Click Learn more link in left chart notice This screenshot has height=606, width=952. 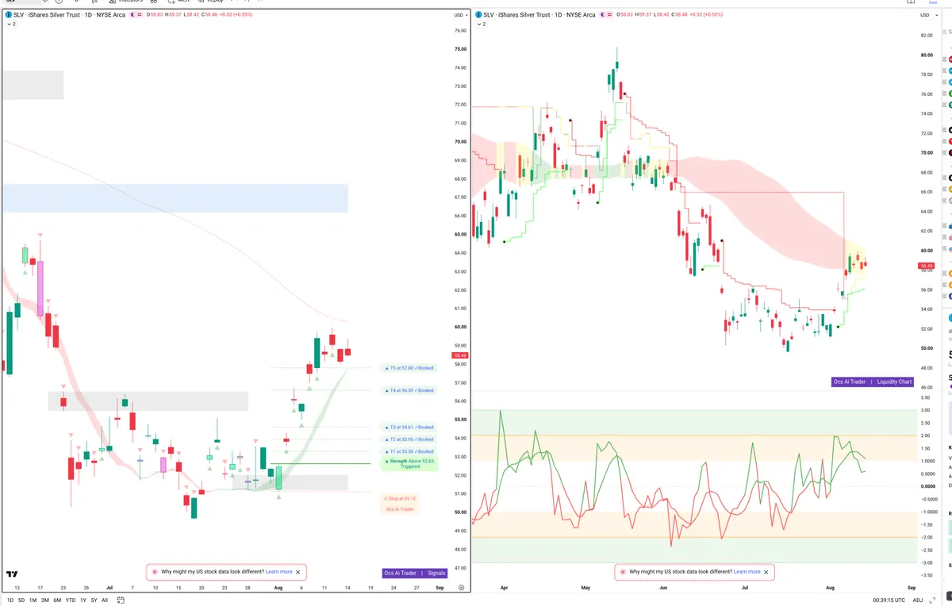(x=278, y=571)
